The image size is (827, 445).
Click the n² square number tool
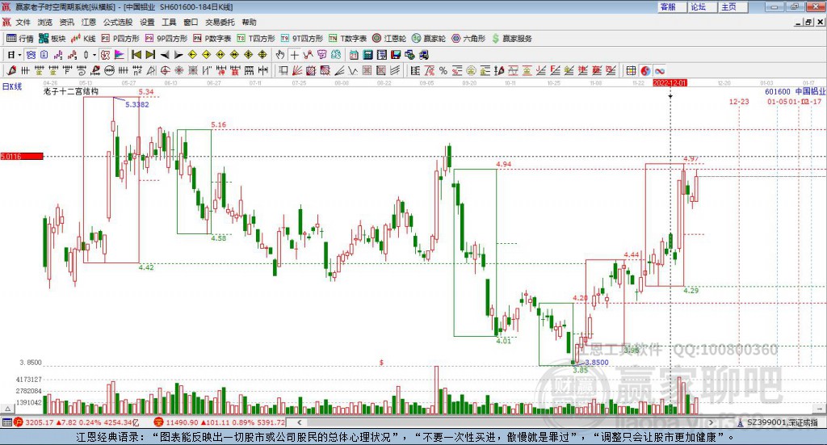[137, 70]
